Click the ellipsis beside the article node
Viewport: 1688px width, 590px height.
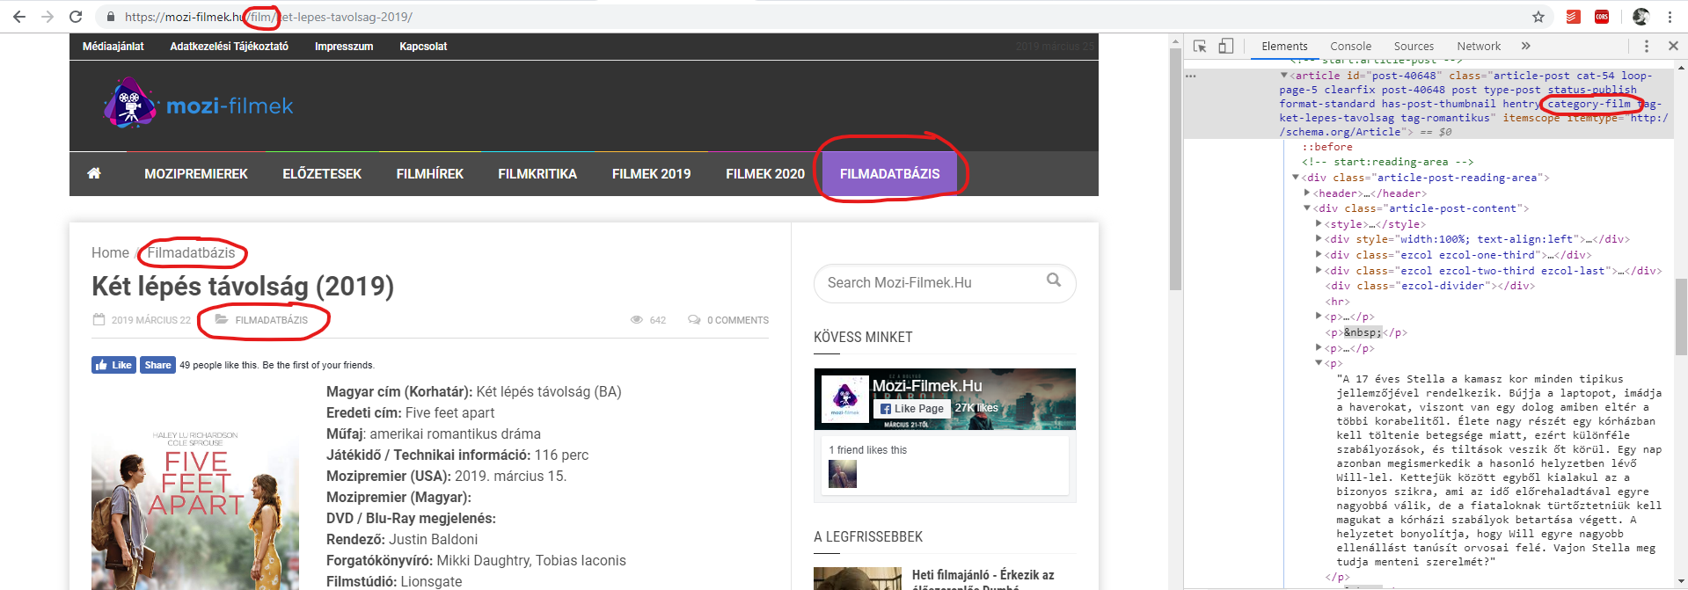click(x=1191, y=76)
